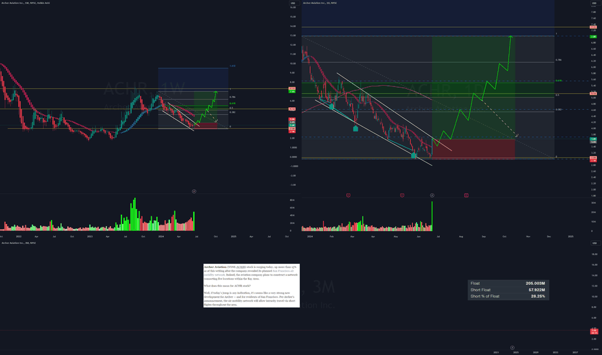The height and width of the screenshot is (355, 602).
Task: Click the Archer Aviation 1D NYSE chart title
Action: [x=320, y=3]
